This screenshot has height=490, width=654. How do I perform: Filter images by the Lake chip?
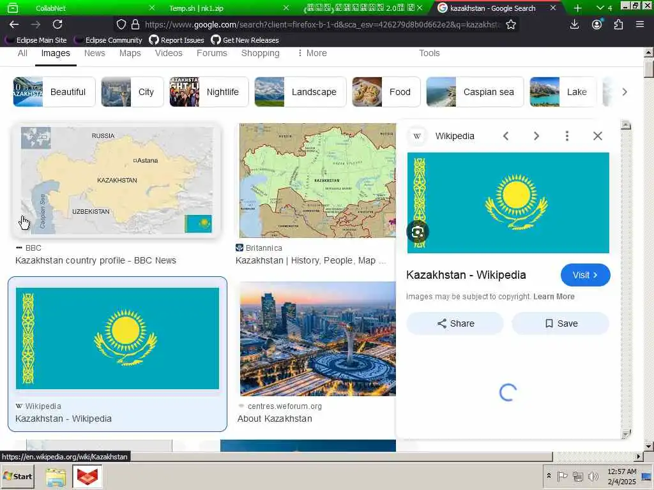[563, 92]
